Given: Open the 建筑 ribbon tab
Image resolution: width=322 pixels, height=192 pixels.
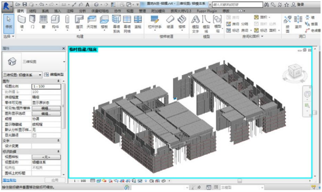Looking at the screenshot, I should point(20,11).
